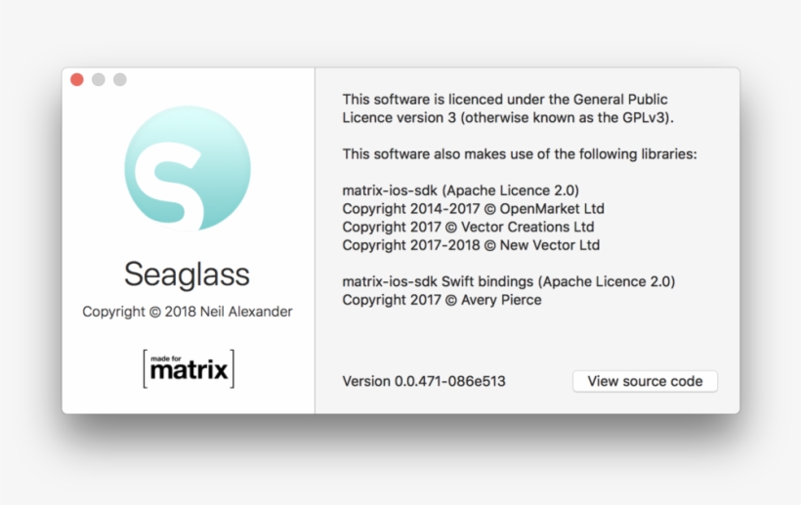The width and height of the screenshot is (801, 505).
Task: Click the Copyright 2017 © Vector Creations Ltd line
Action: click(x=468, y=227)
